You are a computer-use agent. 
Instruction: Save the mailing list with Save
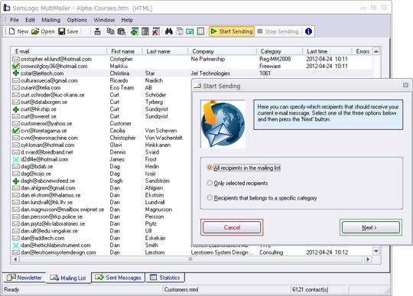(x=68, y=31)
